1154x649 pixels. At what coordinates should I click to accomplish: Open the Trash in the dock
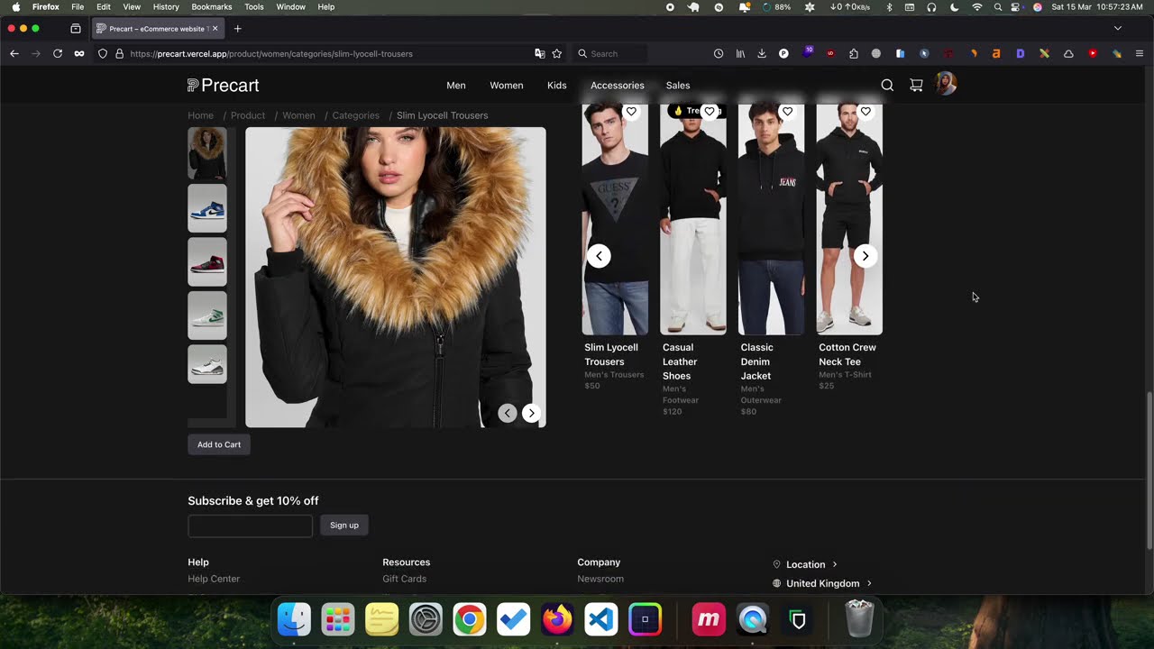click(859, 619)
